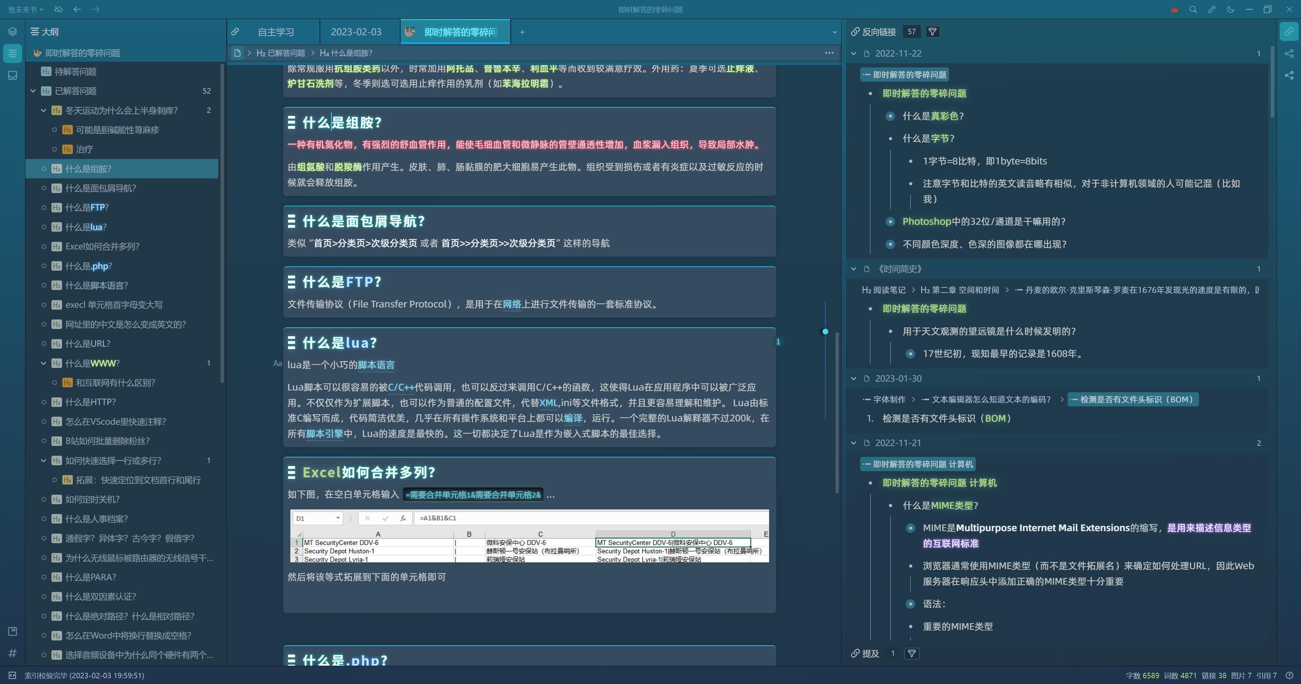This screenshot has width=1301, height=684.
Task: Open the 致未来书 workspace dropdown
Action: pos(25,9)
